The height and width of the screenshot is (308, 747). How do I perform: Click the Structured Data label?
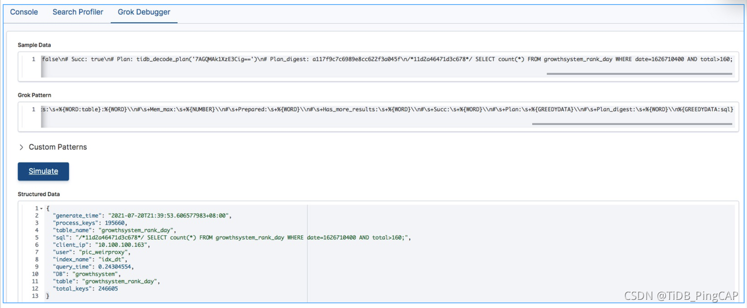tap(39, 194)
